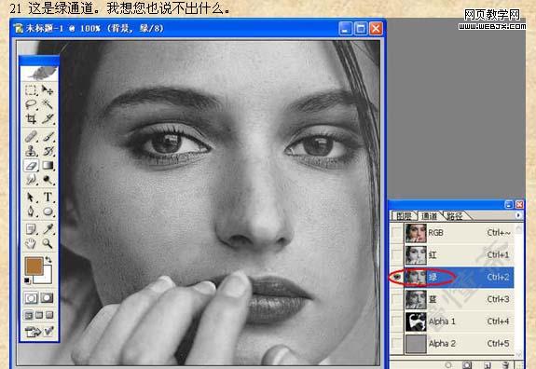The image size is (536, 369).
Task: Reset to default black and white colors
Action: coord(27,281)
